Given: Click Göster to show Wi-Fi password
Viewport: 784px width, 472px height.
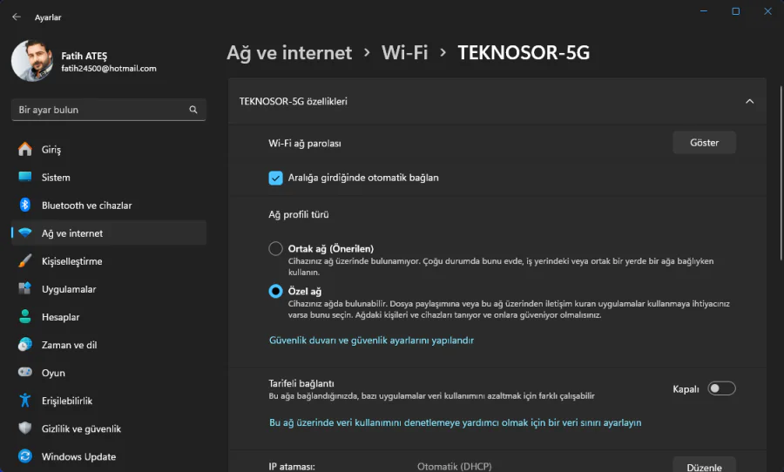Looking at the screenshot, I should pyautogui.click(x=704, y=143).
